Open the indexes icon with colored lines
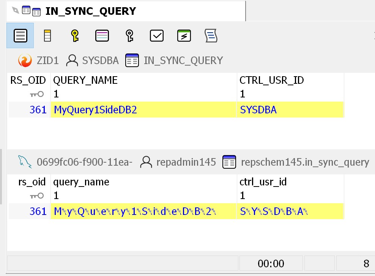 102,36
